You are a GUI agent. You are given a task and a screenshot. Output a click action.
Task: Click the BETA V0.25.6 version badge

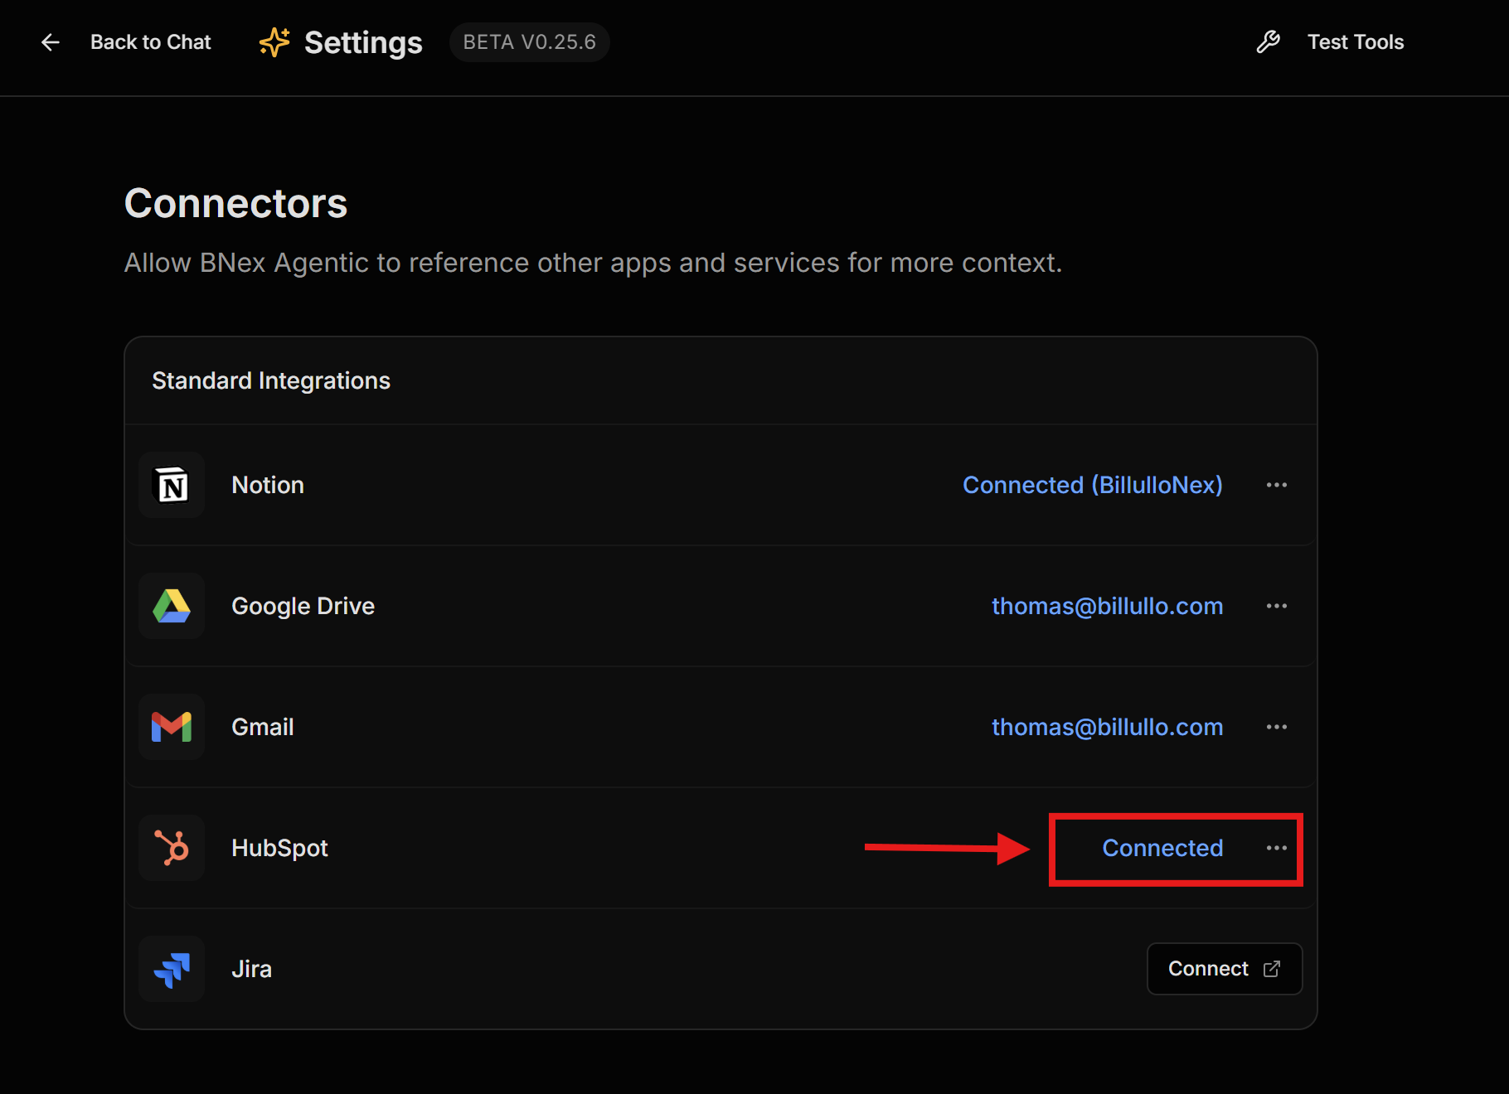(x=529, y=42)
